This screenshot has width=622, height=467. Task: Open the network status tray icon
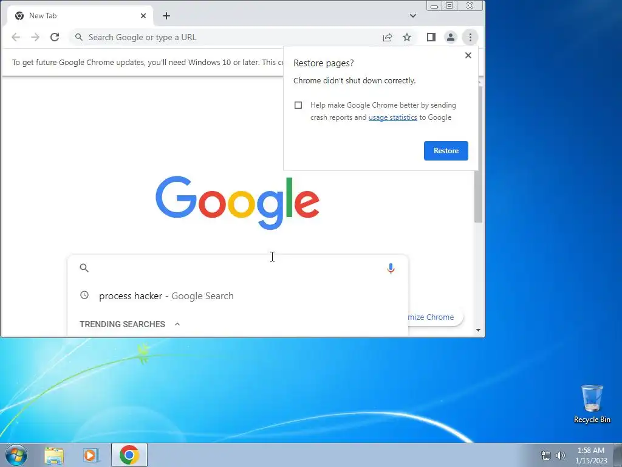[x=546, y=455]
